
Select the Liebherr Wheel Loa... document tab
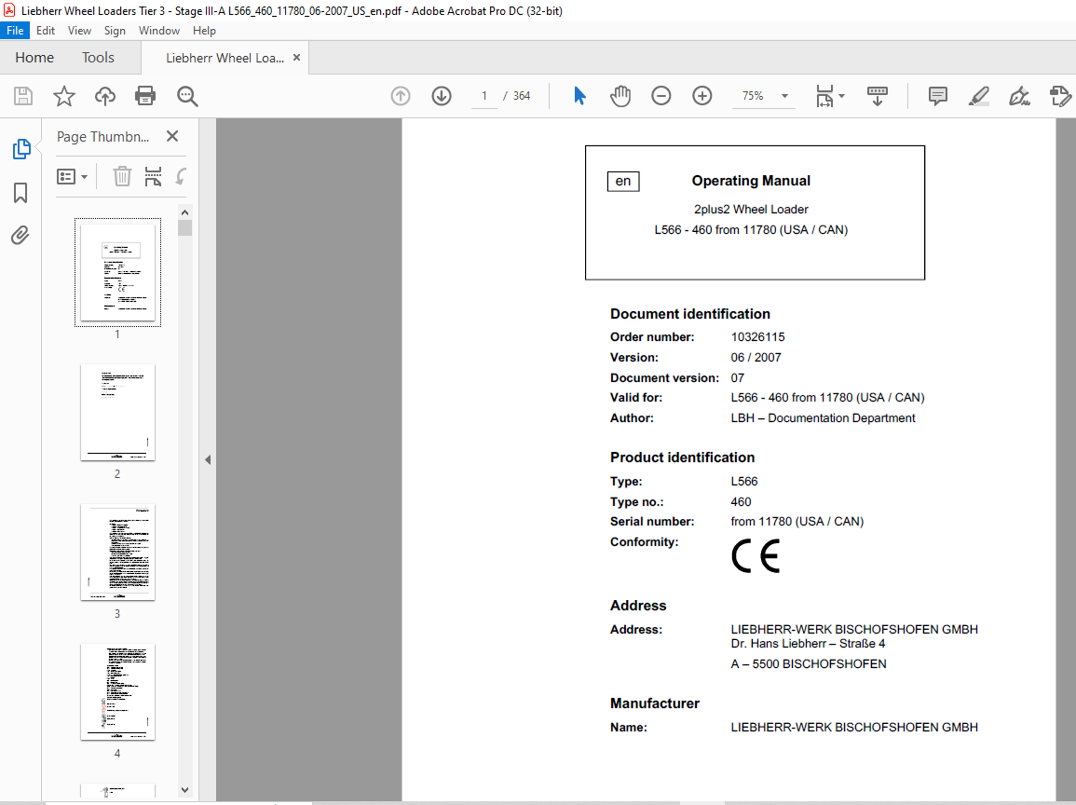coord(225,59)
